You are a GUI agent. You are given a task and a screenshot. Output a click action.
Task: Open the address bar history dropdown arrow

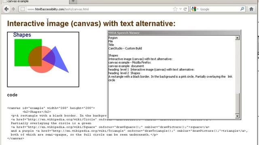(180, 9)
